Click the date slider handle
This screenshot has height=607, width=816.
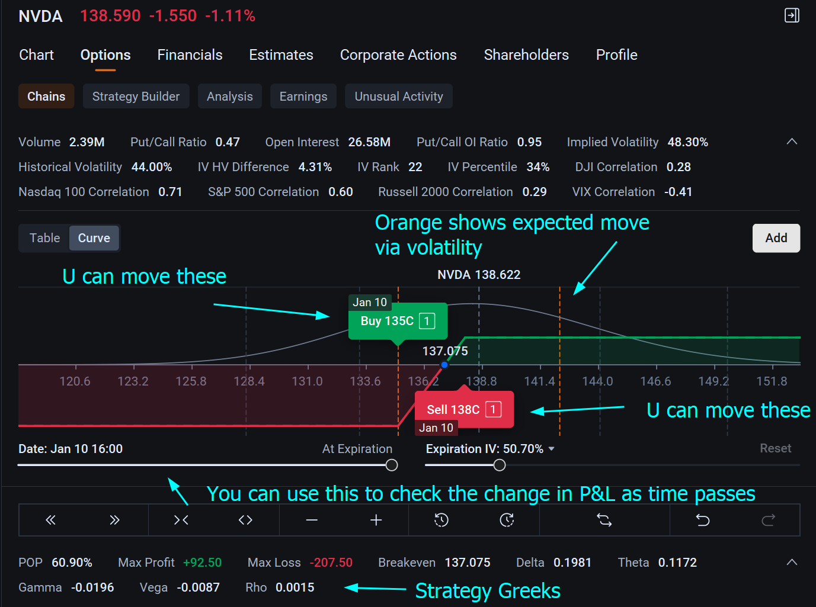[x=392, y=465]
